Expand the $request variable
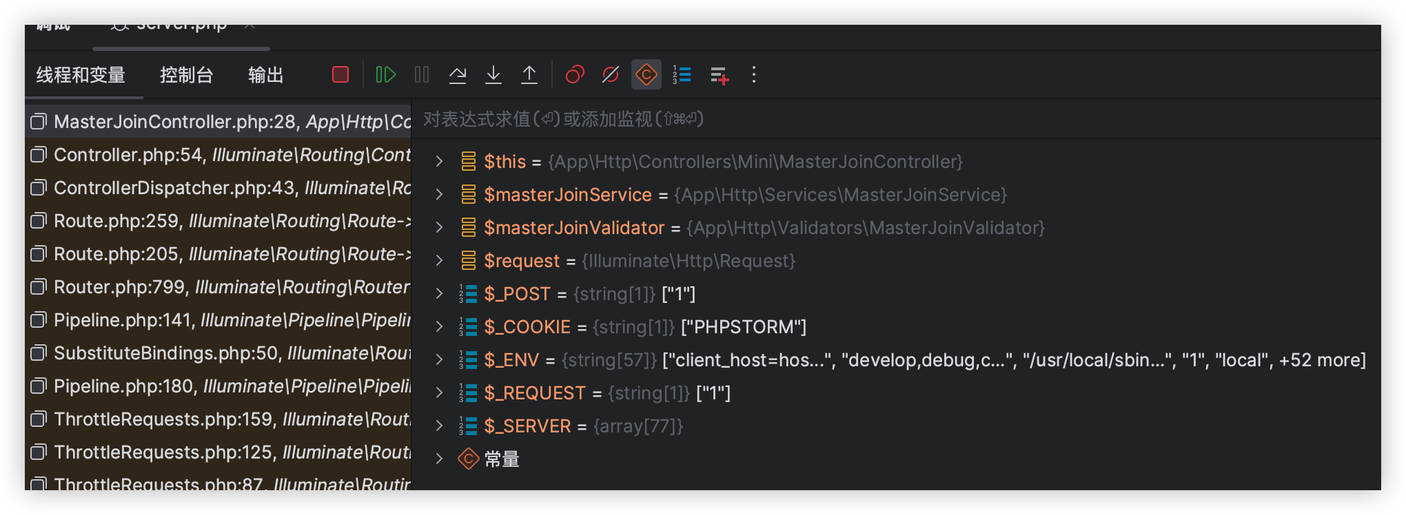Viewport: 1406px width, 515px height. point(439,261)
